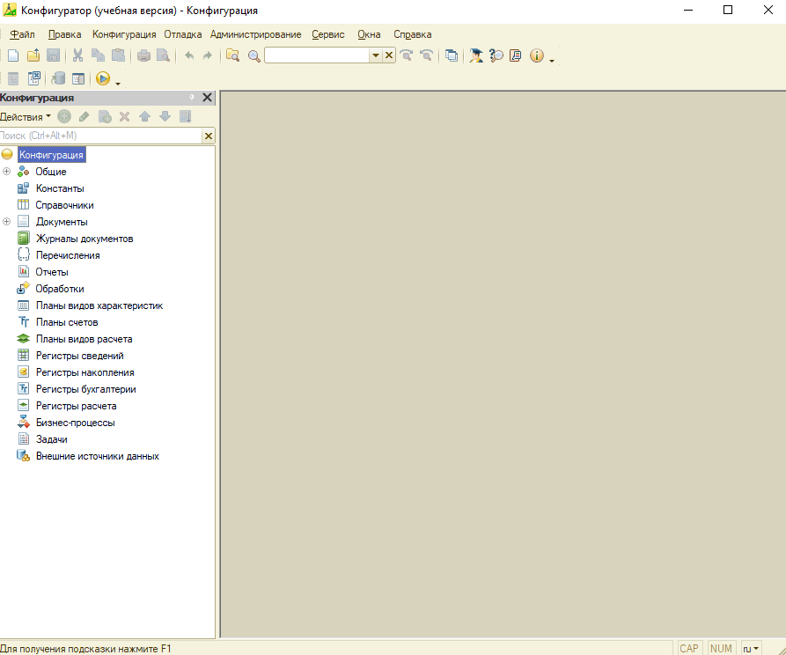Screen dimensions: 786x655
Task: Expand the Документы tree node
Action: [x=6, y=222]
